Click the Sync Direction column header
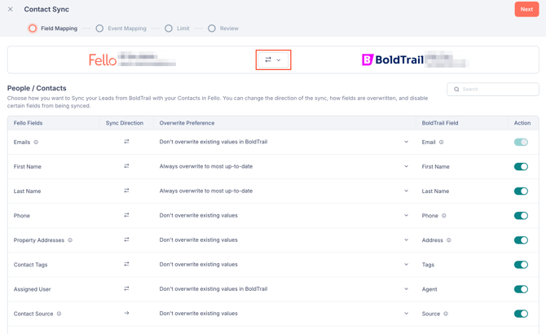 125,123
